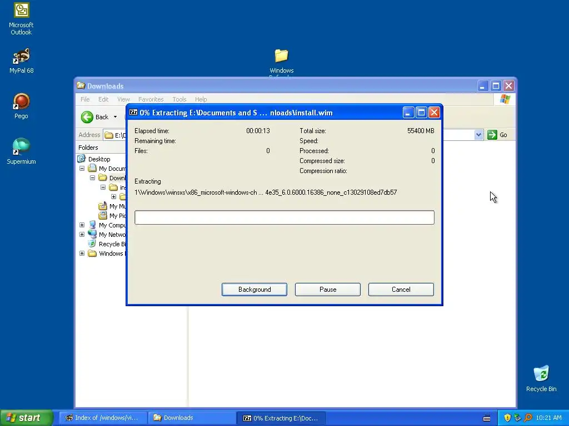
Task: Open the Favorites menu in Downloads window
Action: click(x=151, y=99)
